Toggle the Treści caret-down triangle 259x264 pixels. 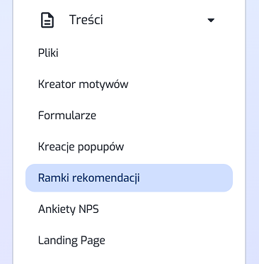pos(211,21)
